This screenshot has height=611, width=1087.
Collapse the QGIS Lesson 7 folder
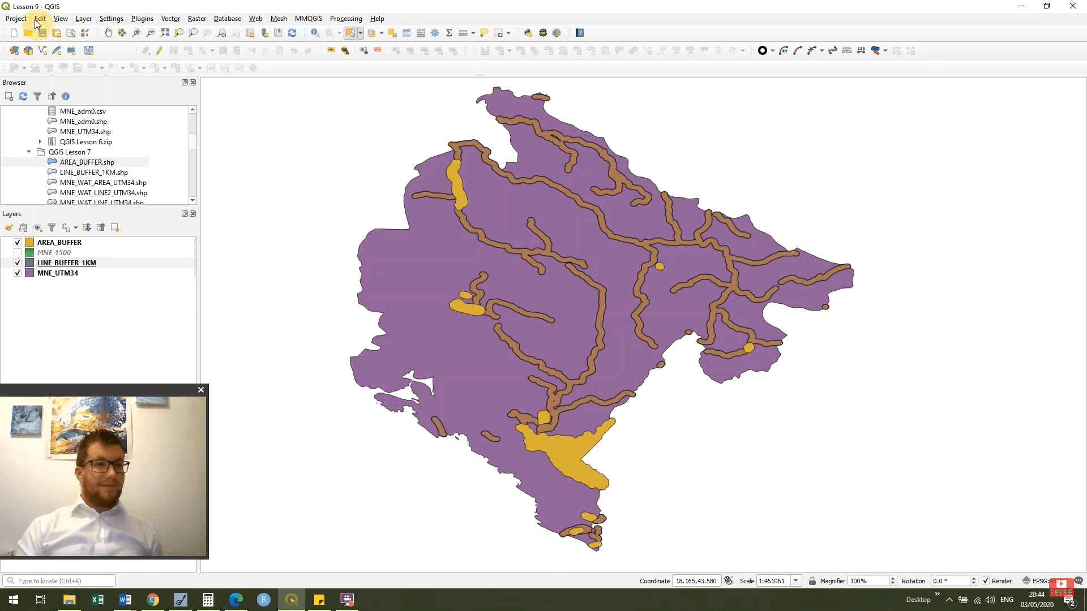28,152
